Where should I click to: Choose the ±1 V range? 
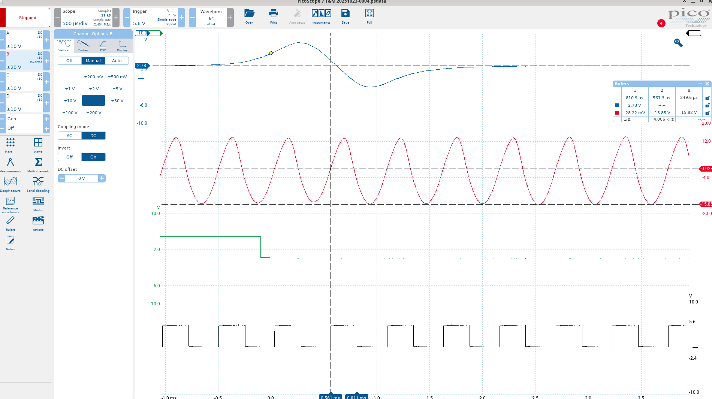pyautogui.click(x=70, y=89)
